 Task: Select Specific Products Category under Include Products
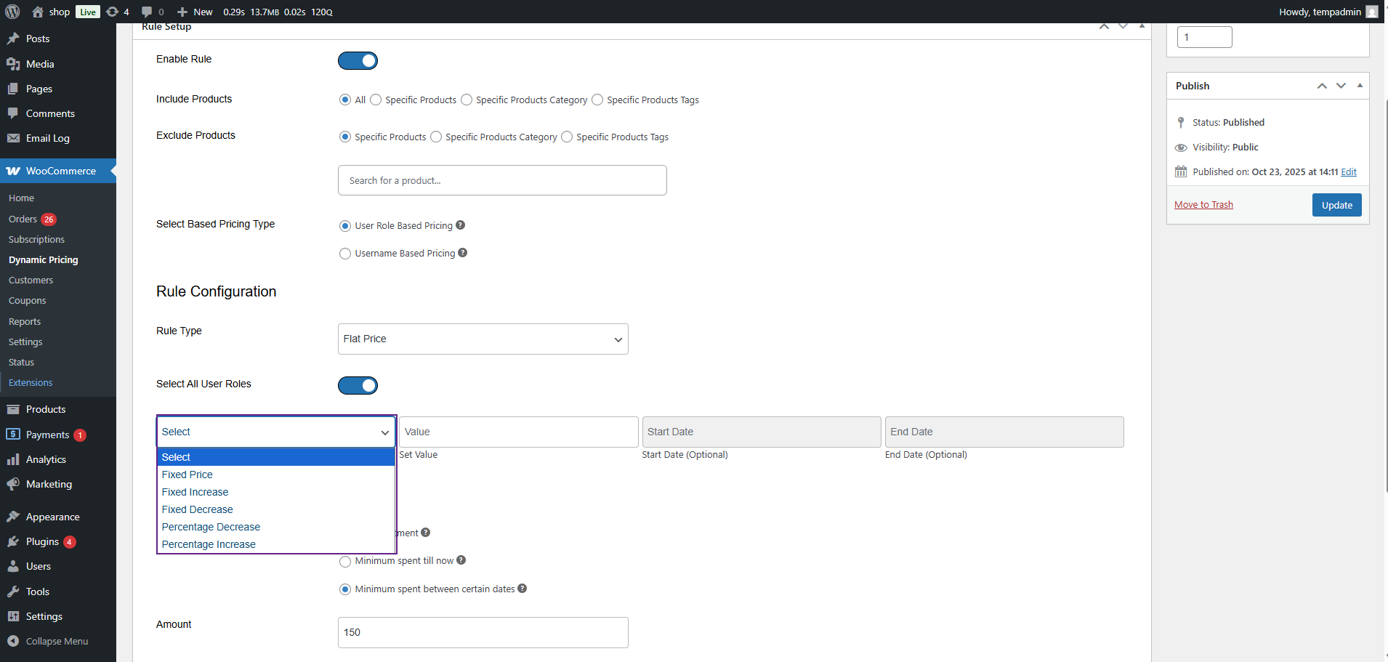click(467, 100)
